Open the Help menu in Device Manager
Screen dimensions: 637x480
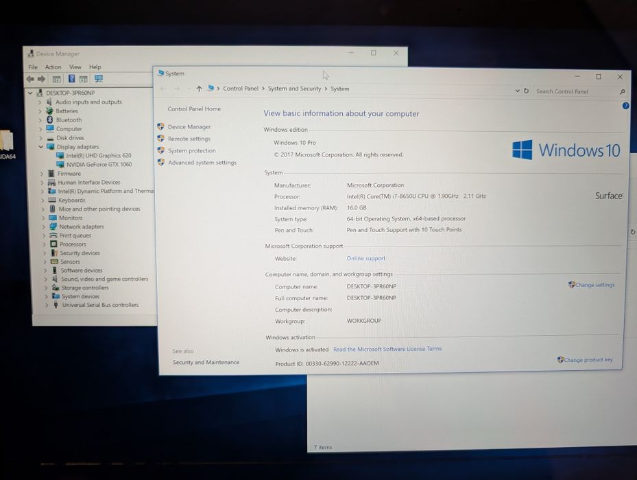(x=95, y=67)
